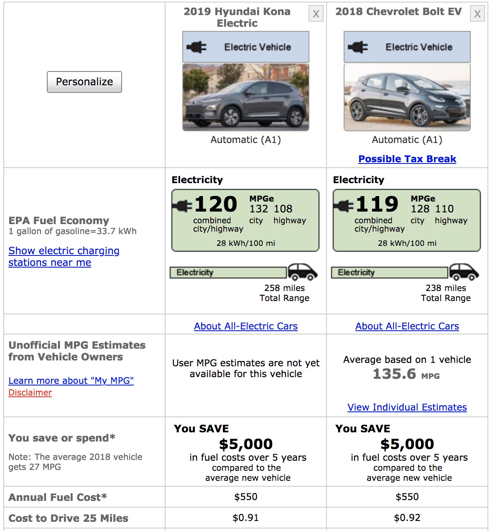Click the Chevrolet Bolt EV car photo
Image resolution: width=490 pixels, height=531 pixels.
(407, 97)
